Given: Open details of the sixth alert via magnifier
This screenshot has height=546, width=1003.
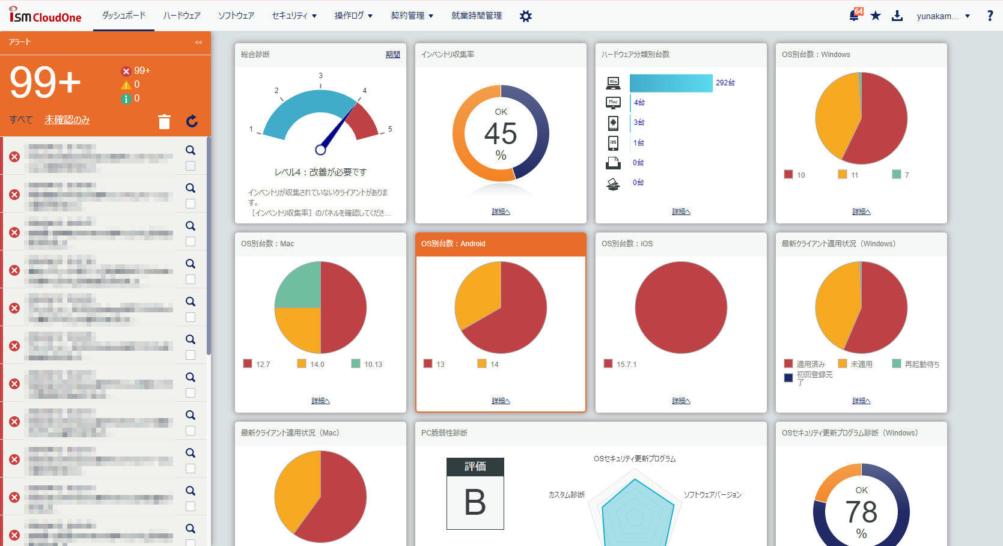Looking at the screenshot, I should tap(191, 339).
